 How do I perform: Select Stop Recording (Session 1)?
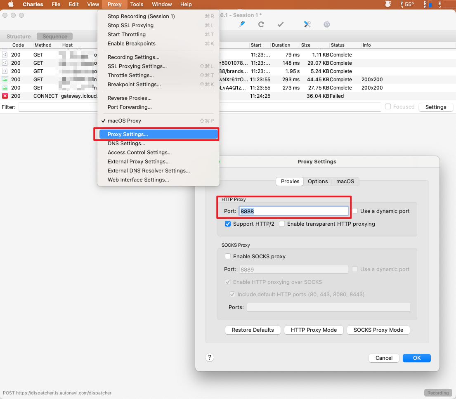(x=158, y=16)
